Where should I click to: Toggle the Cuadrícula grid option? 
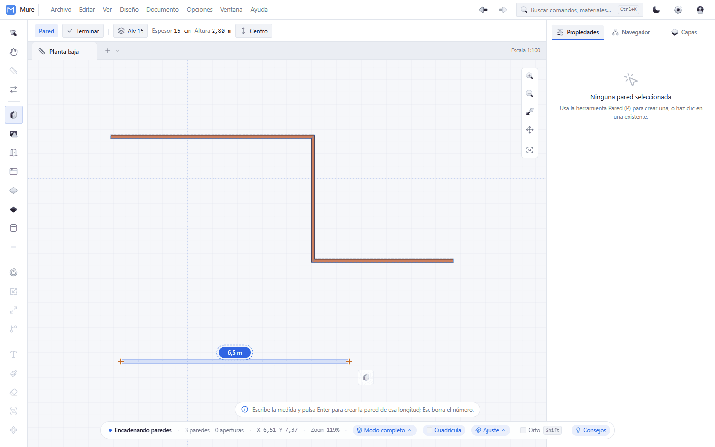click(444, 430)
